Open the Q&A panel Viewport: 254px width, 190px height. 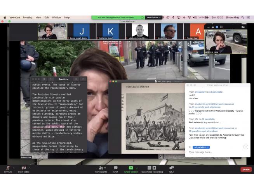click(x=171, y=168)
